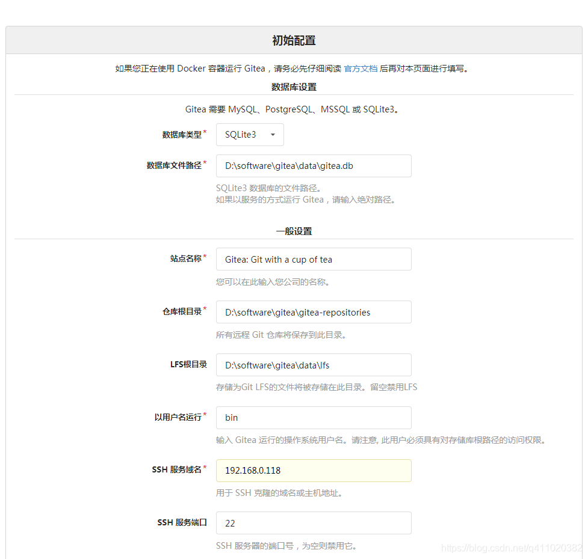Click the 数据库设置 section heading
This screenshot has height=559, width=588.
294,87
